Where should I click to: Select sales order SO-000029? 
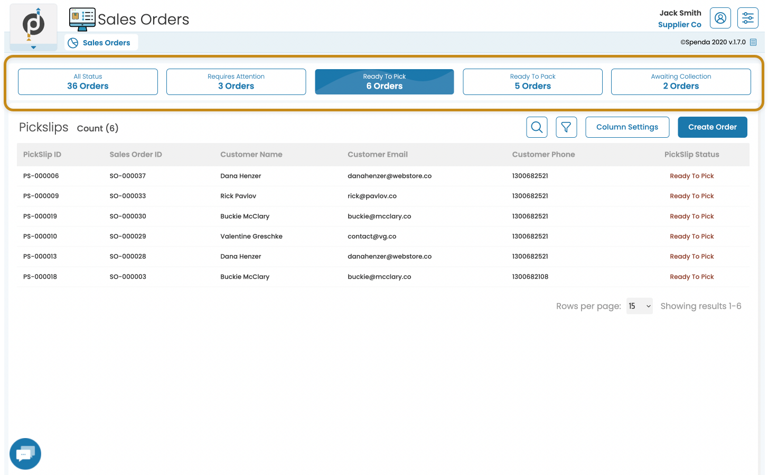[128, 236]
